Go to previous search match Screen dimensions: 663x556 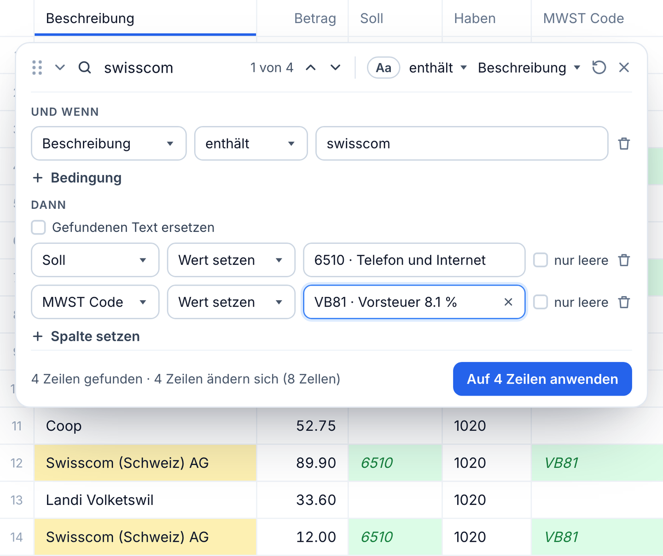click(311, 68)
